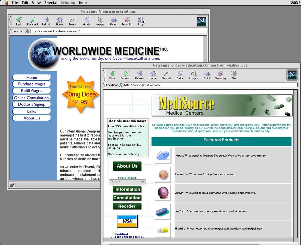
Task: Click the green Consultation button
Action: pos(127,198)
